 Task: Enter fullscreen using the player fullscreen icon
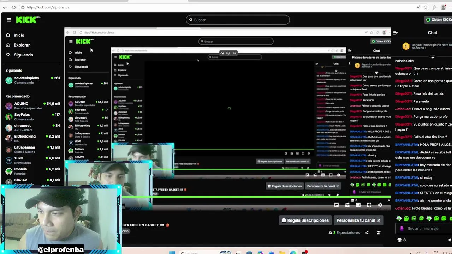coord(369,205)
